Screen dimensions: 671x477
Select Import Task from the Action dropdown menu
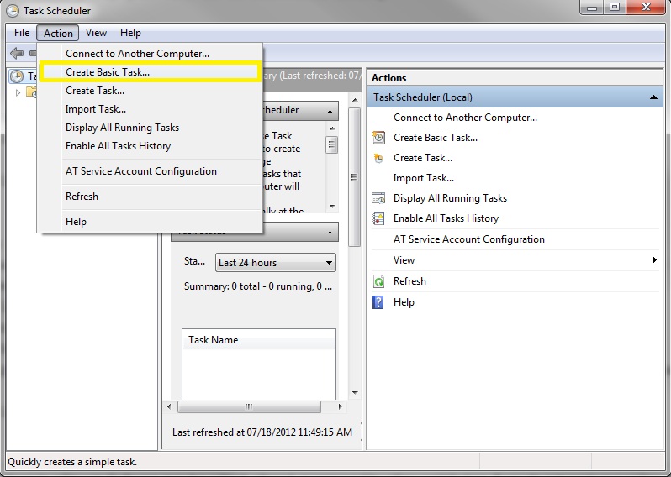96,109
